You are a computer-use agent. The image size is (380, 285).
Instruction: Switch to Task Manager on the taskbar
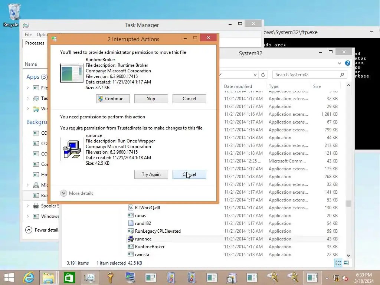pos(90,278)
